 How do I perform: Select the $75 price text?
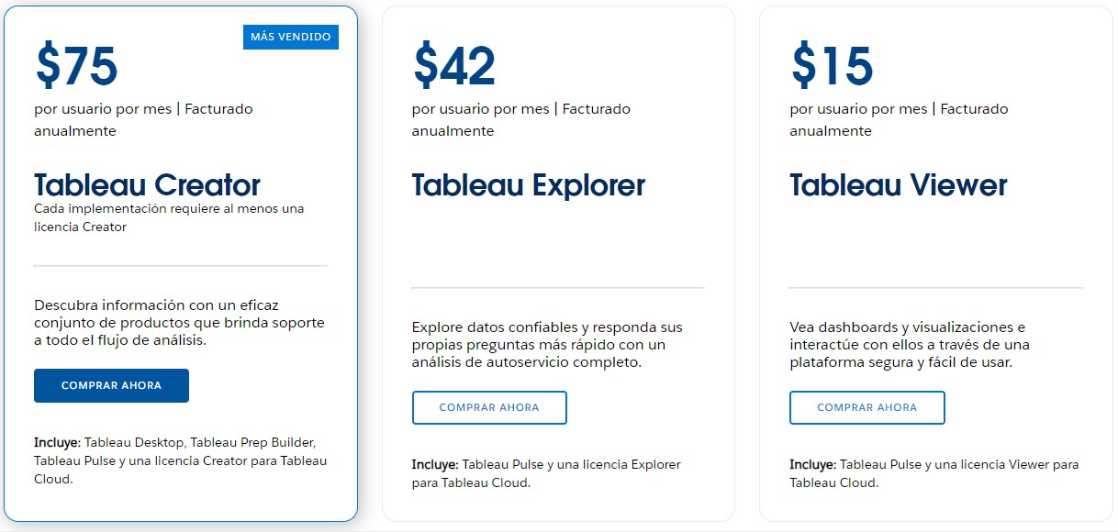[x=76, y=65]
